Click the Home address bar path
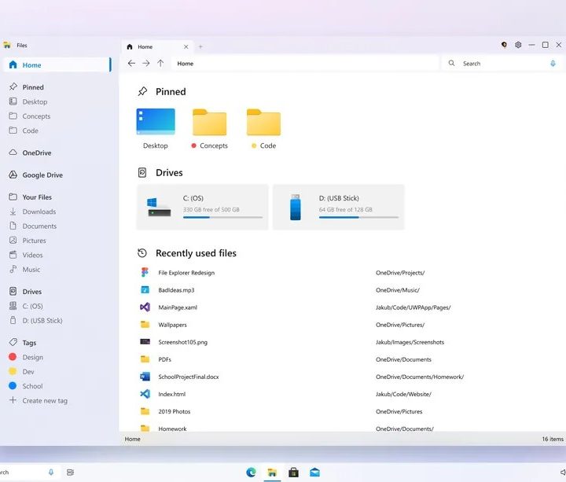Image resolution: width=566 pixels, height=482 pixels. coord(299,64)
